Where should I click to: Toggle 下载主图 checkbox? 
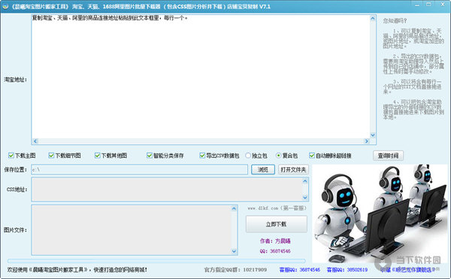coord(11,156)
